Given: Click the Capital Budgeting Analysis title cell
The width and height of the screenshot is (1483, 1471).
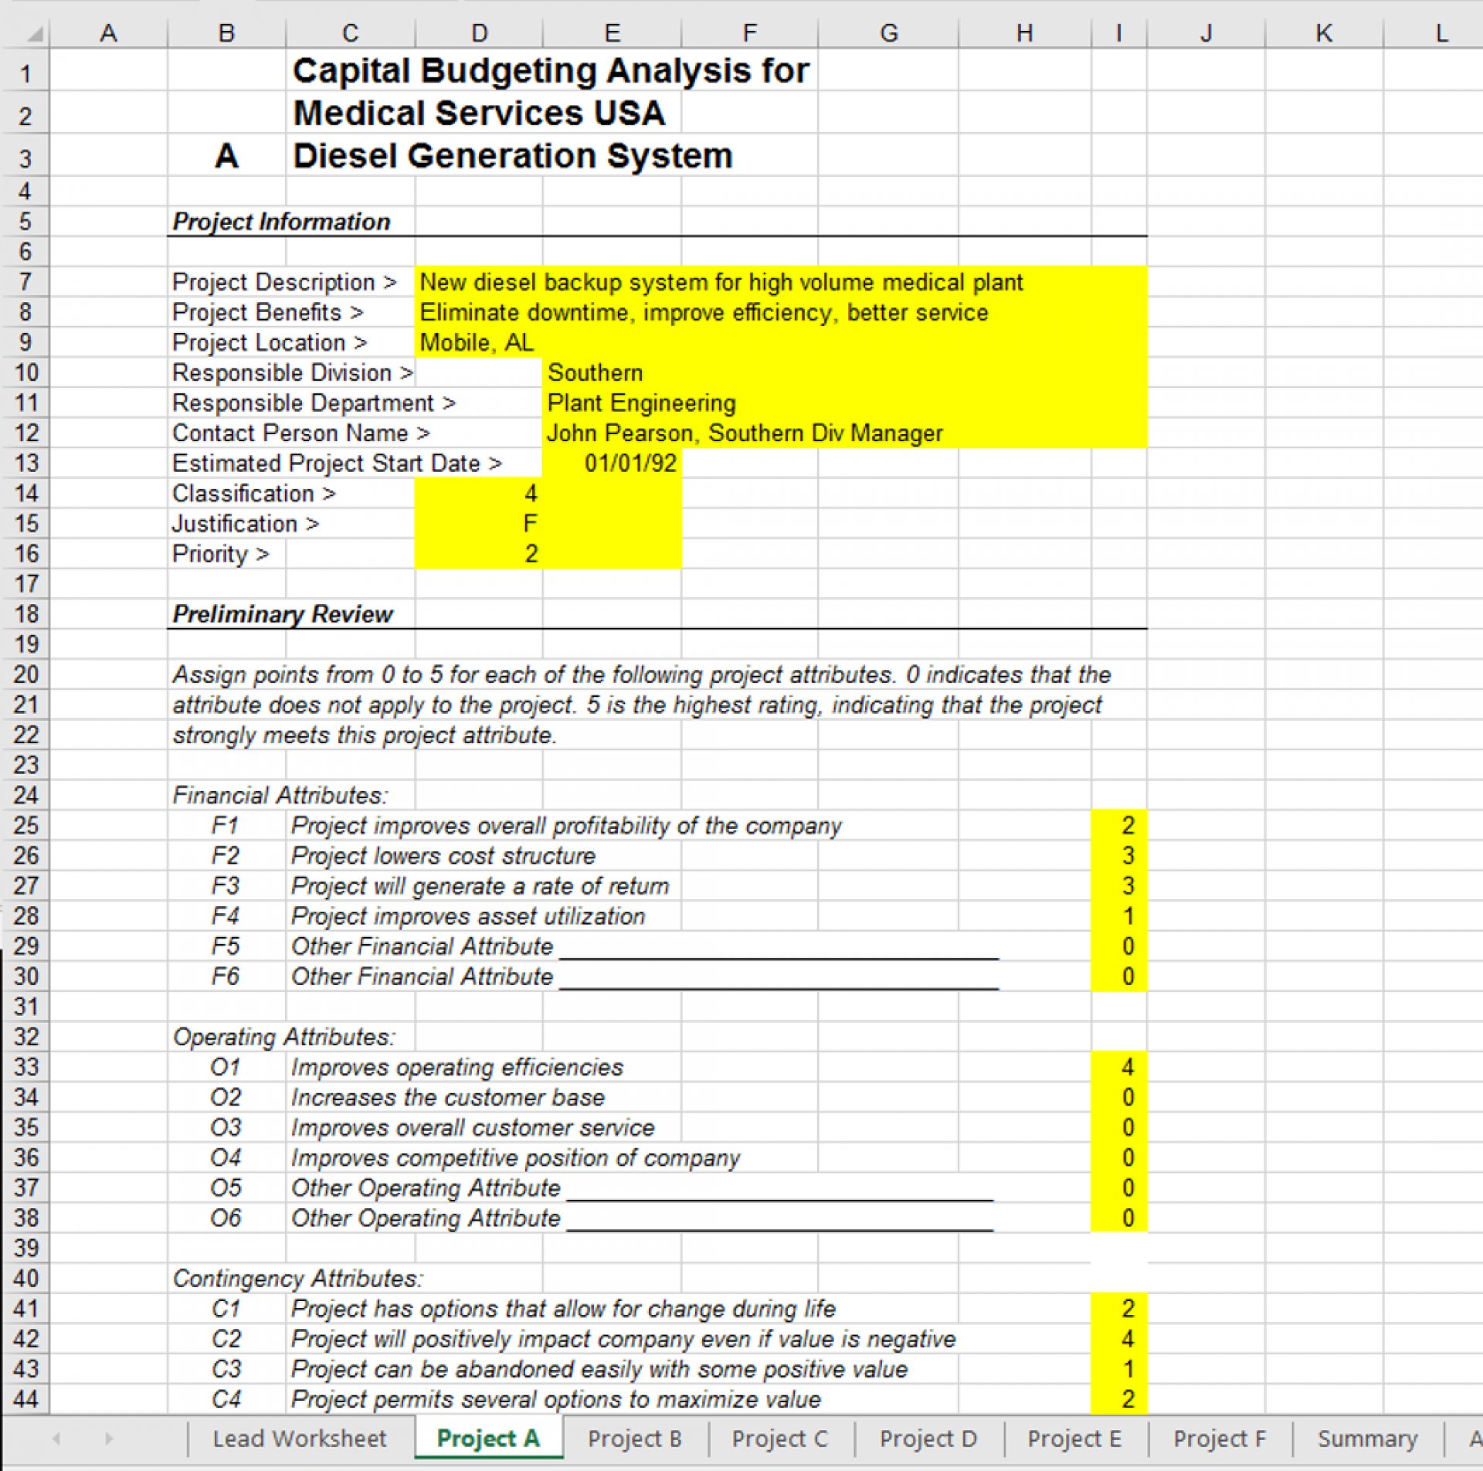Looking at the screenshot, I should pyautogui.click(x=551, y=70).
